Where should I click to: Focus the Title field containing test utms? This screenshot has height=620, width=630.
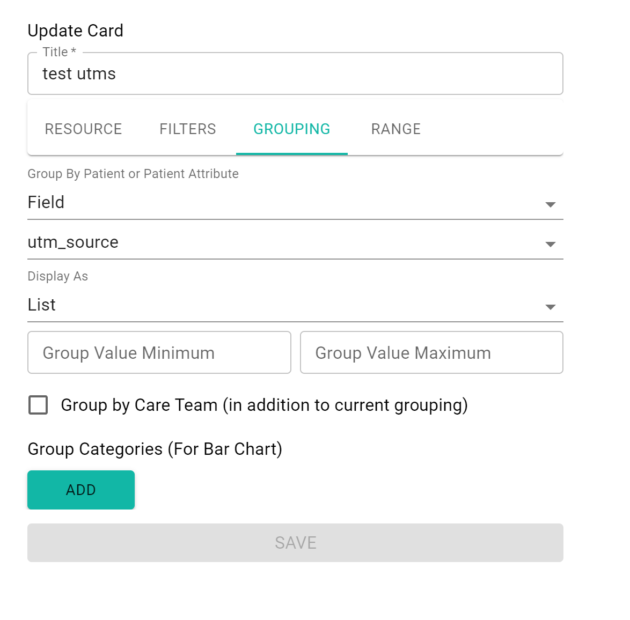click(x=295, y=73)
